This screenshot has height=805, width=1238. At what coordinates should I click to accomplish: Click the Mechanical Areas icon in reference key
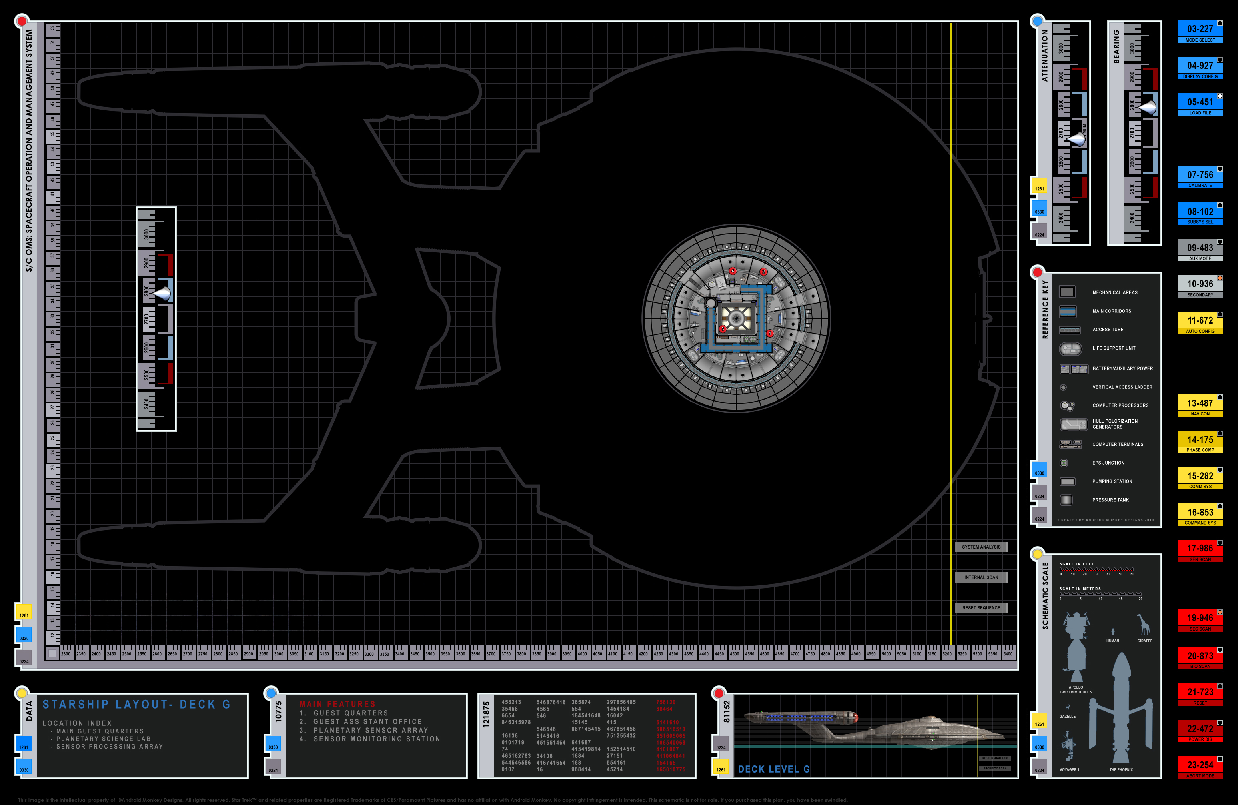point(1067,292)
